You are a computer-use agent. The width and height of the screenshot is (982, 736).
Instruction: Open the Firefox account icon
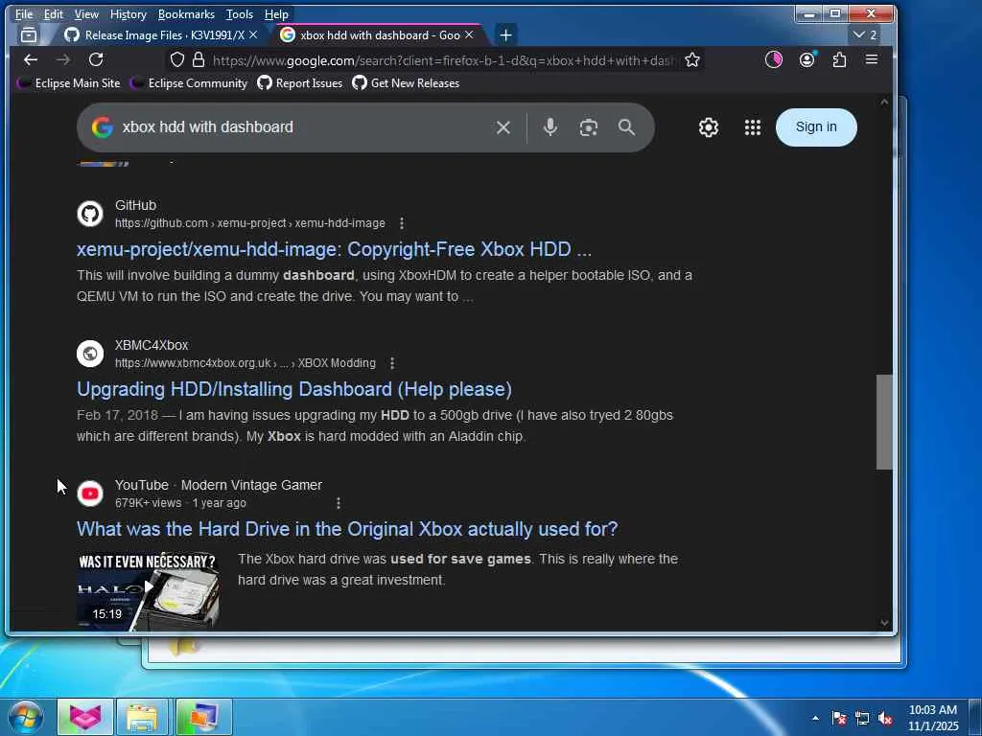(807, 59)
